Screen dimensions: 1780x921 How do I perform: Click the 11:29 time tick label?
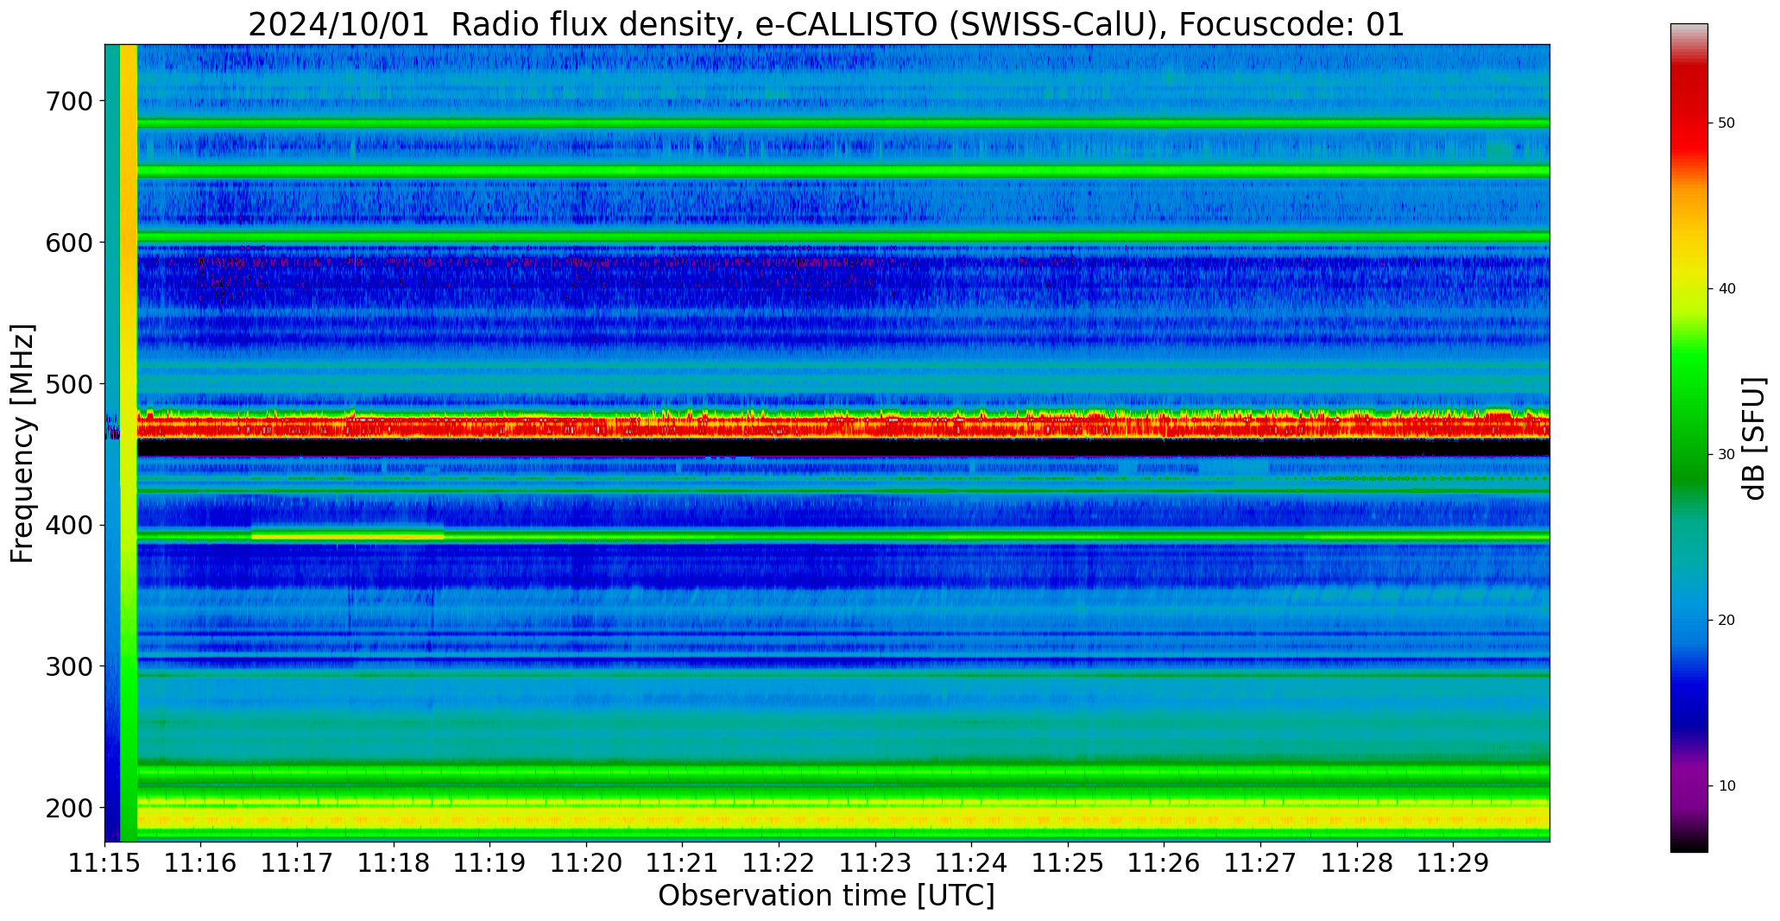click(x=1454, y=864)
